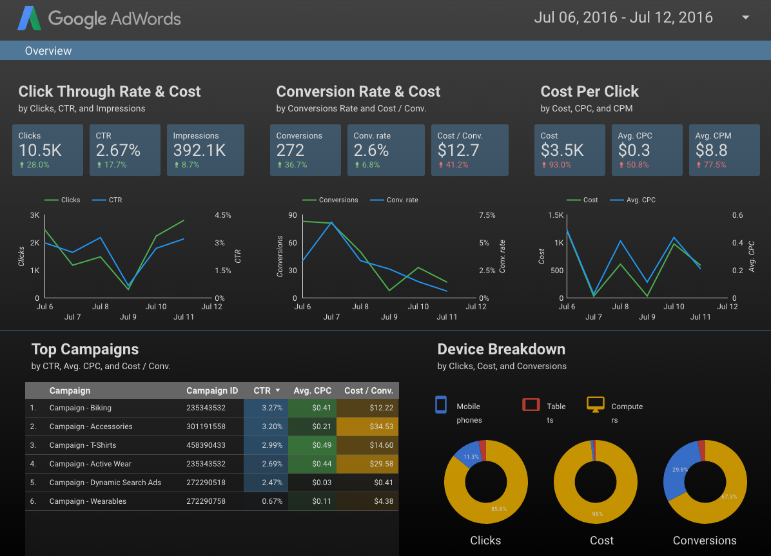
Task: Open the date range dropdown arrow
Action: pyautogui.click(x=745, y=17)
